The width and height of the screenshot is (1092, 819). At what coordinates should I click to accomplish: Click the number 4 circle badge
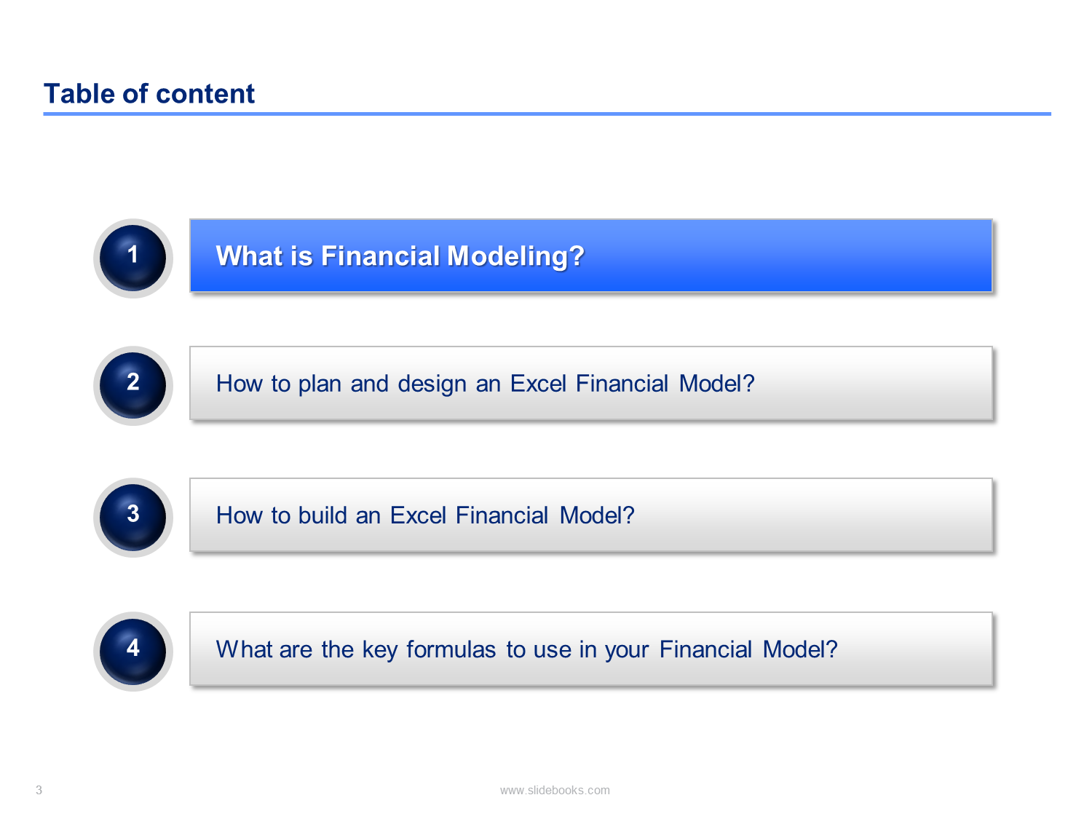point(133,651)
